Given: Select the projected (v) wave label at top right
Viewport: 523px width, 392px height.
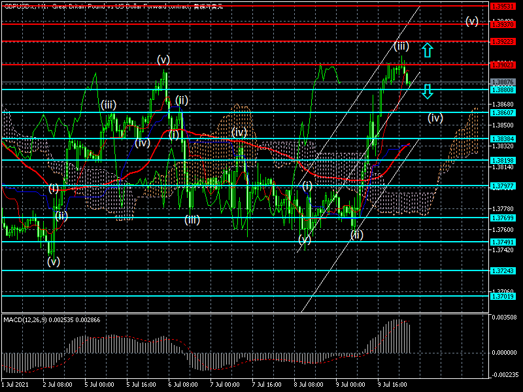Looking at the screenshot, I should click(x=472, y=21).
